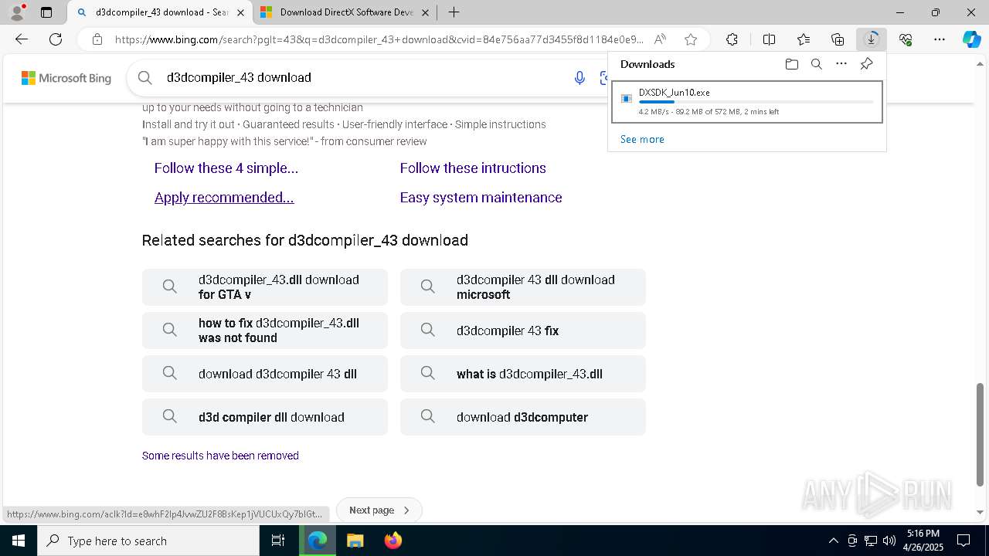The height and width of the screenshot is (556, 989).
Task: Launch Firefox from taskbar
Action: [x=393, y=541]
